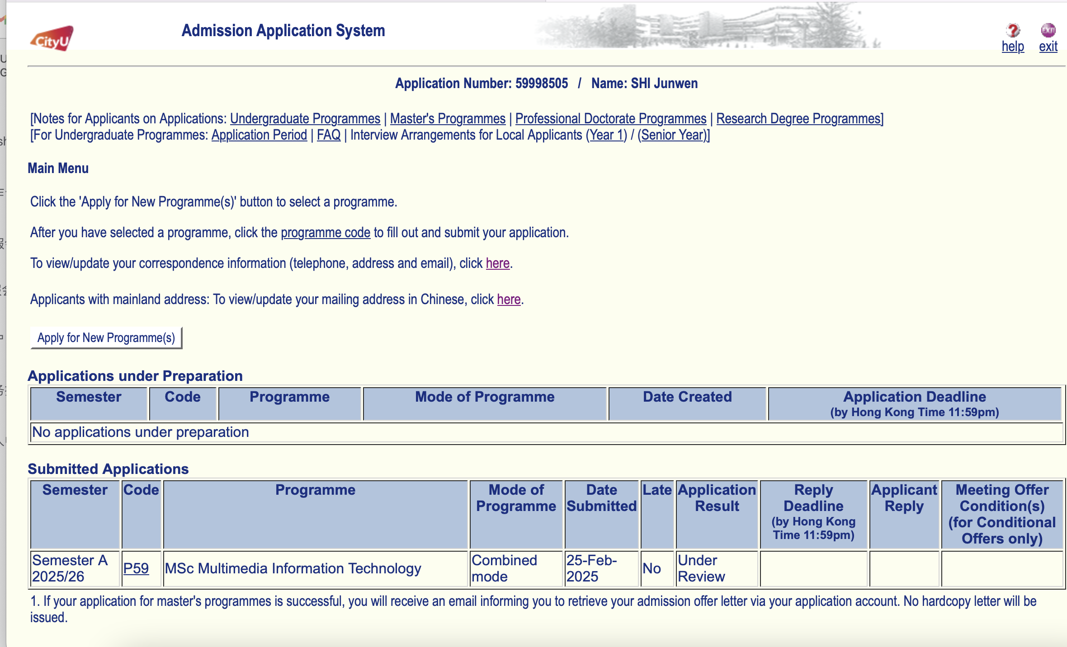Viewport: 1067px width, 647px height.
Task: Open the Application Period link
Action: 259,135
